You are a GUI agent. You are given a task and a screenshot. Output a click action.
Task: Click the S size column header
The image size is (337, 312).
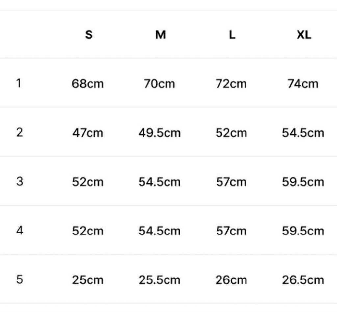click(x=89, y=34)
